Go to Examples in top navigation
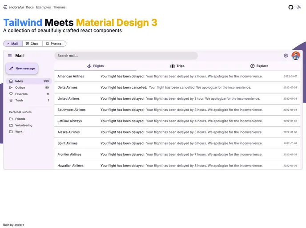This screenshot has width=306, height=228. click(43, 7)
